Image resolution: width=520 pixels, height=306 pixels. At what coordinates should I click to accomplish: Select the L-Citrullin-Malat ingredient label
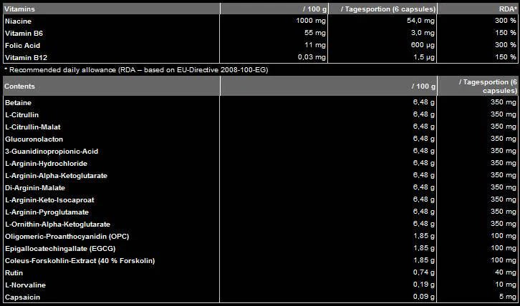click(x=32, y=127)
